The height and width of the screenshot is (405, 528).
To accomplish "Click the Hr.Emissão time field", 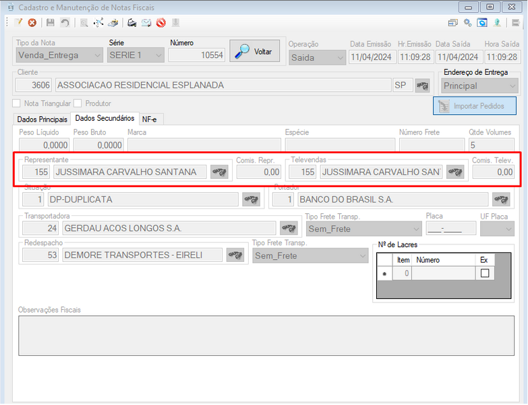I will click(415, 57).
